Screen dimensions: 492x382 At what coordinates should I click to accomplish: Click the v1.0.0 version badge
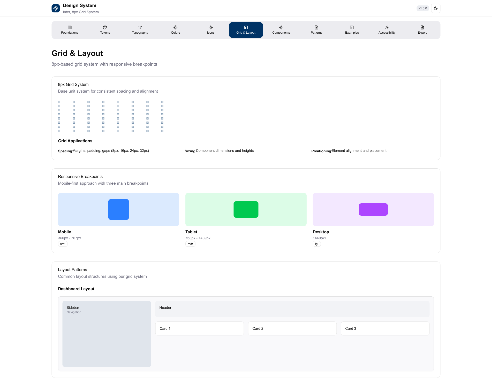423,8
